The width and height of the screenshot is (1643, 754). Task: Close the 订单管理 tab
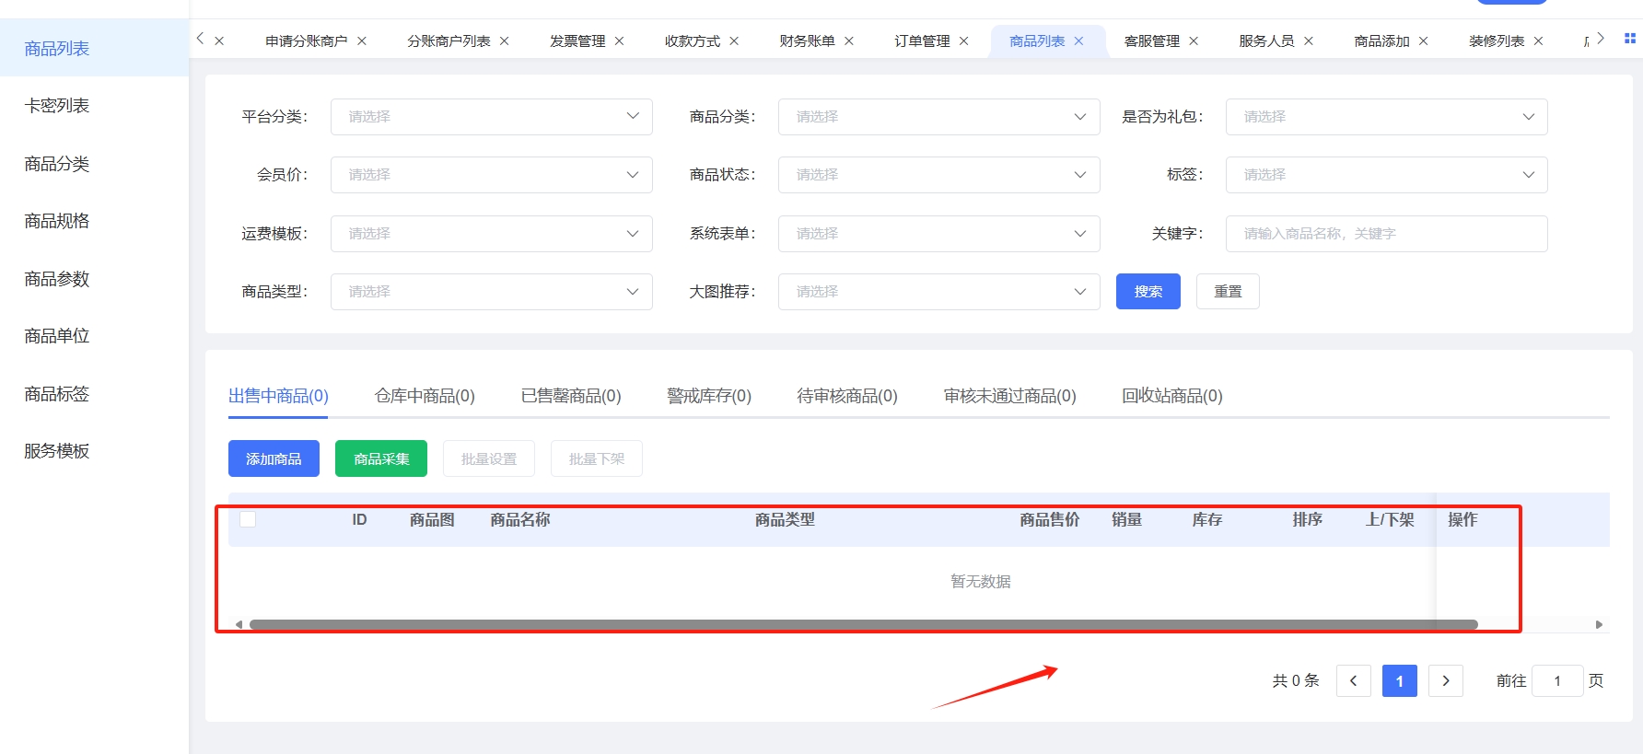[x=964, y=41]
